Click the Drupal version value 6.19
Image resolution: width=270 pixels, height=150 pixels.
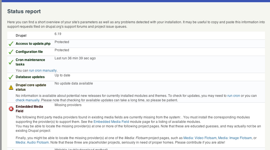tap(58, 34)
